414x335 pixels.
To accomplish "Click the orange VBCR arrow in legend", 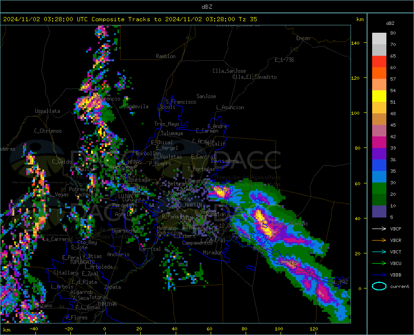I will point(379,241).
